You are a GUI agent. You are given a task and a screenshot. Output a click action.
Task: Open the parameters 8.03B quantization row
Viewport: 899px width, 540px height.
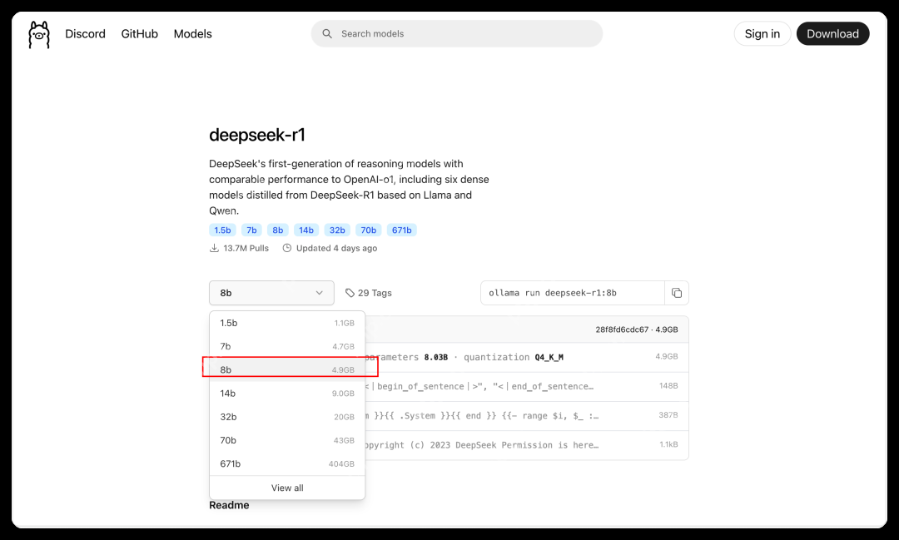coord(526,357)
